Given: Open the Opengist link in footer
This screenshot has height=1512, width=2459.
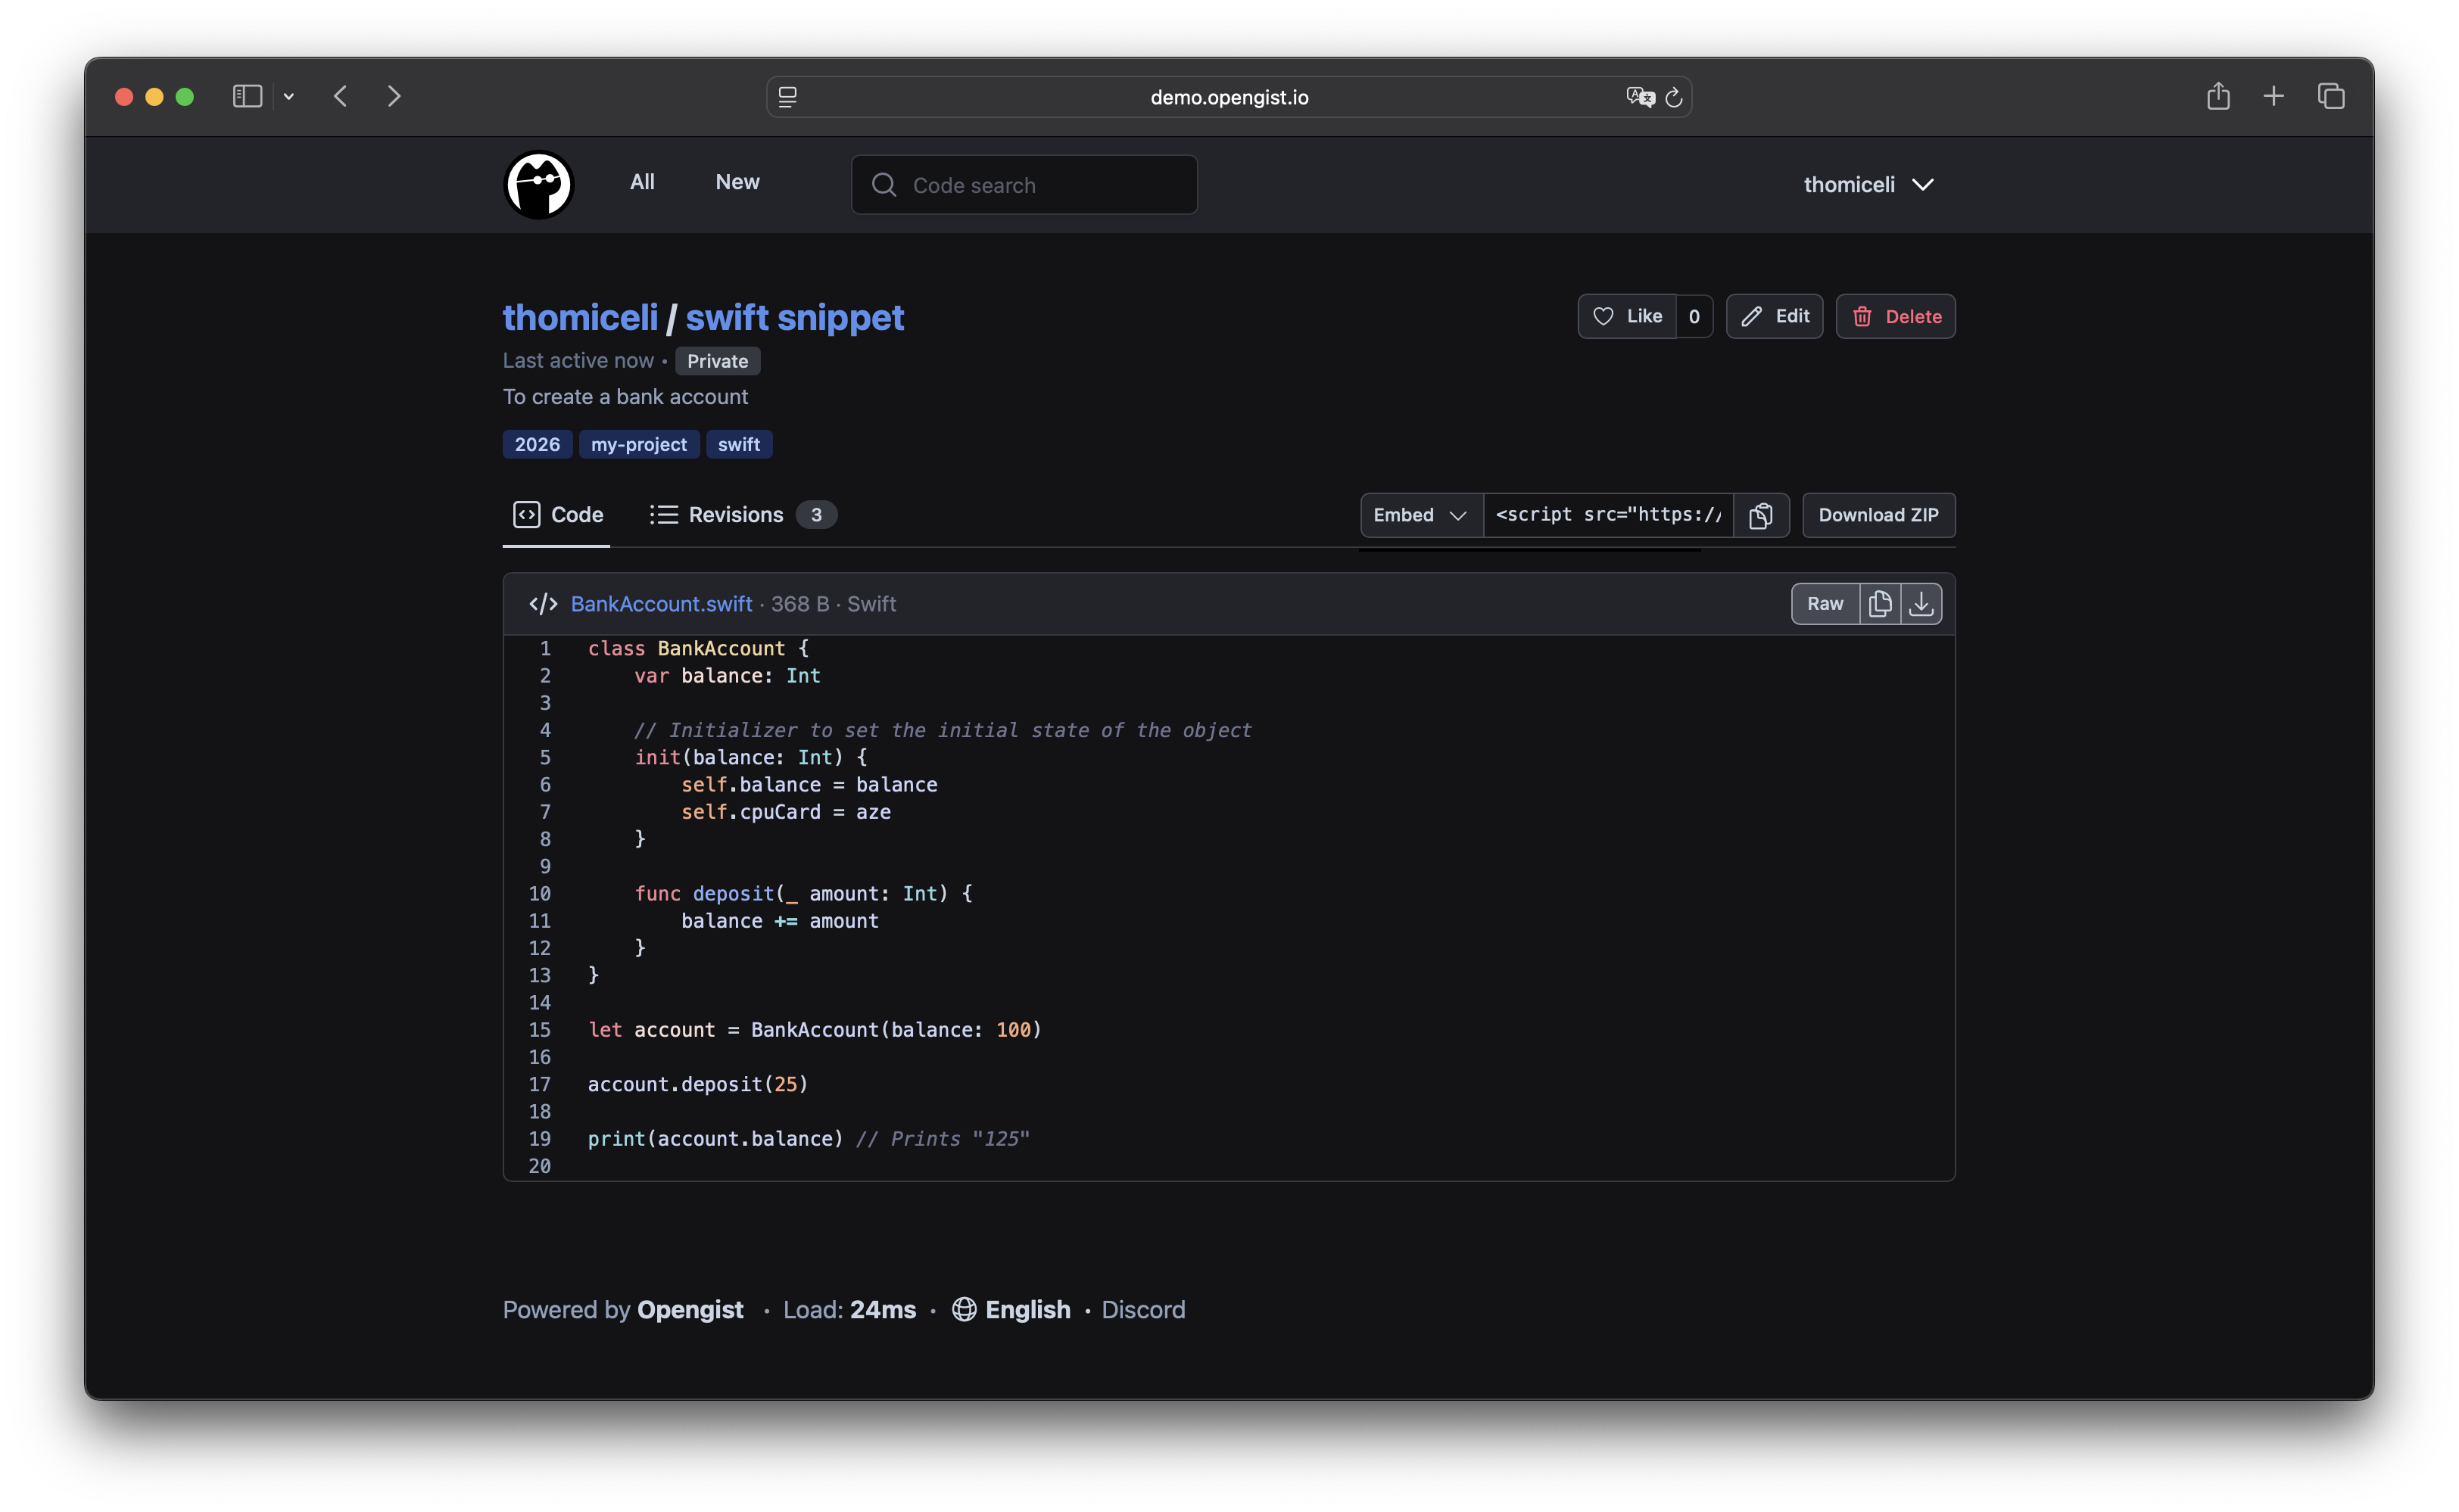Looking at the screenshot, I should pyautogui.click(x=690, y=1310).
